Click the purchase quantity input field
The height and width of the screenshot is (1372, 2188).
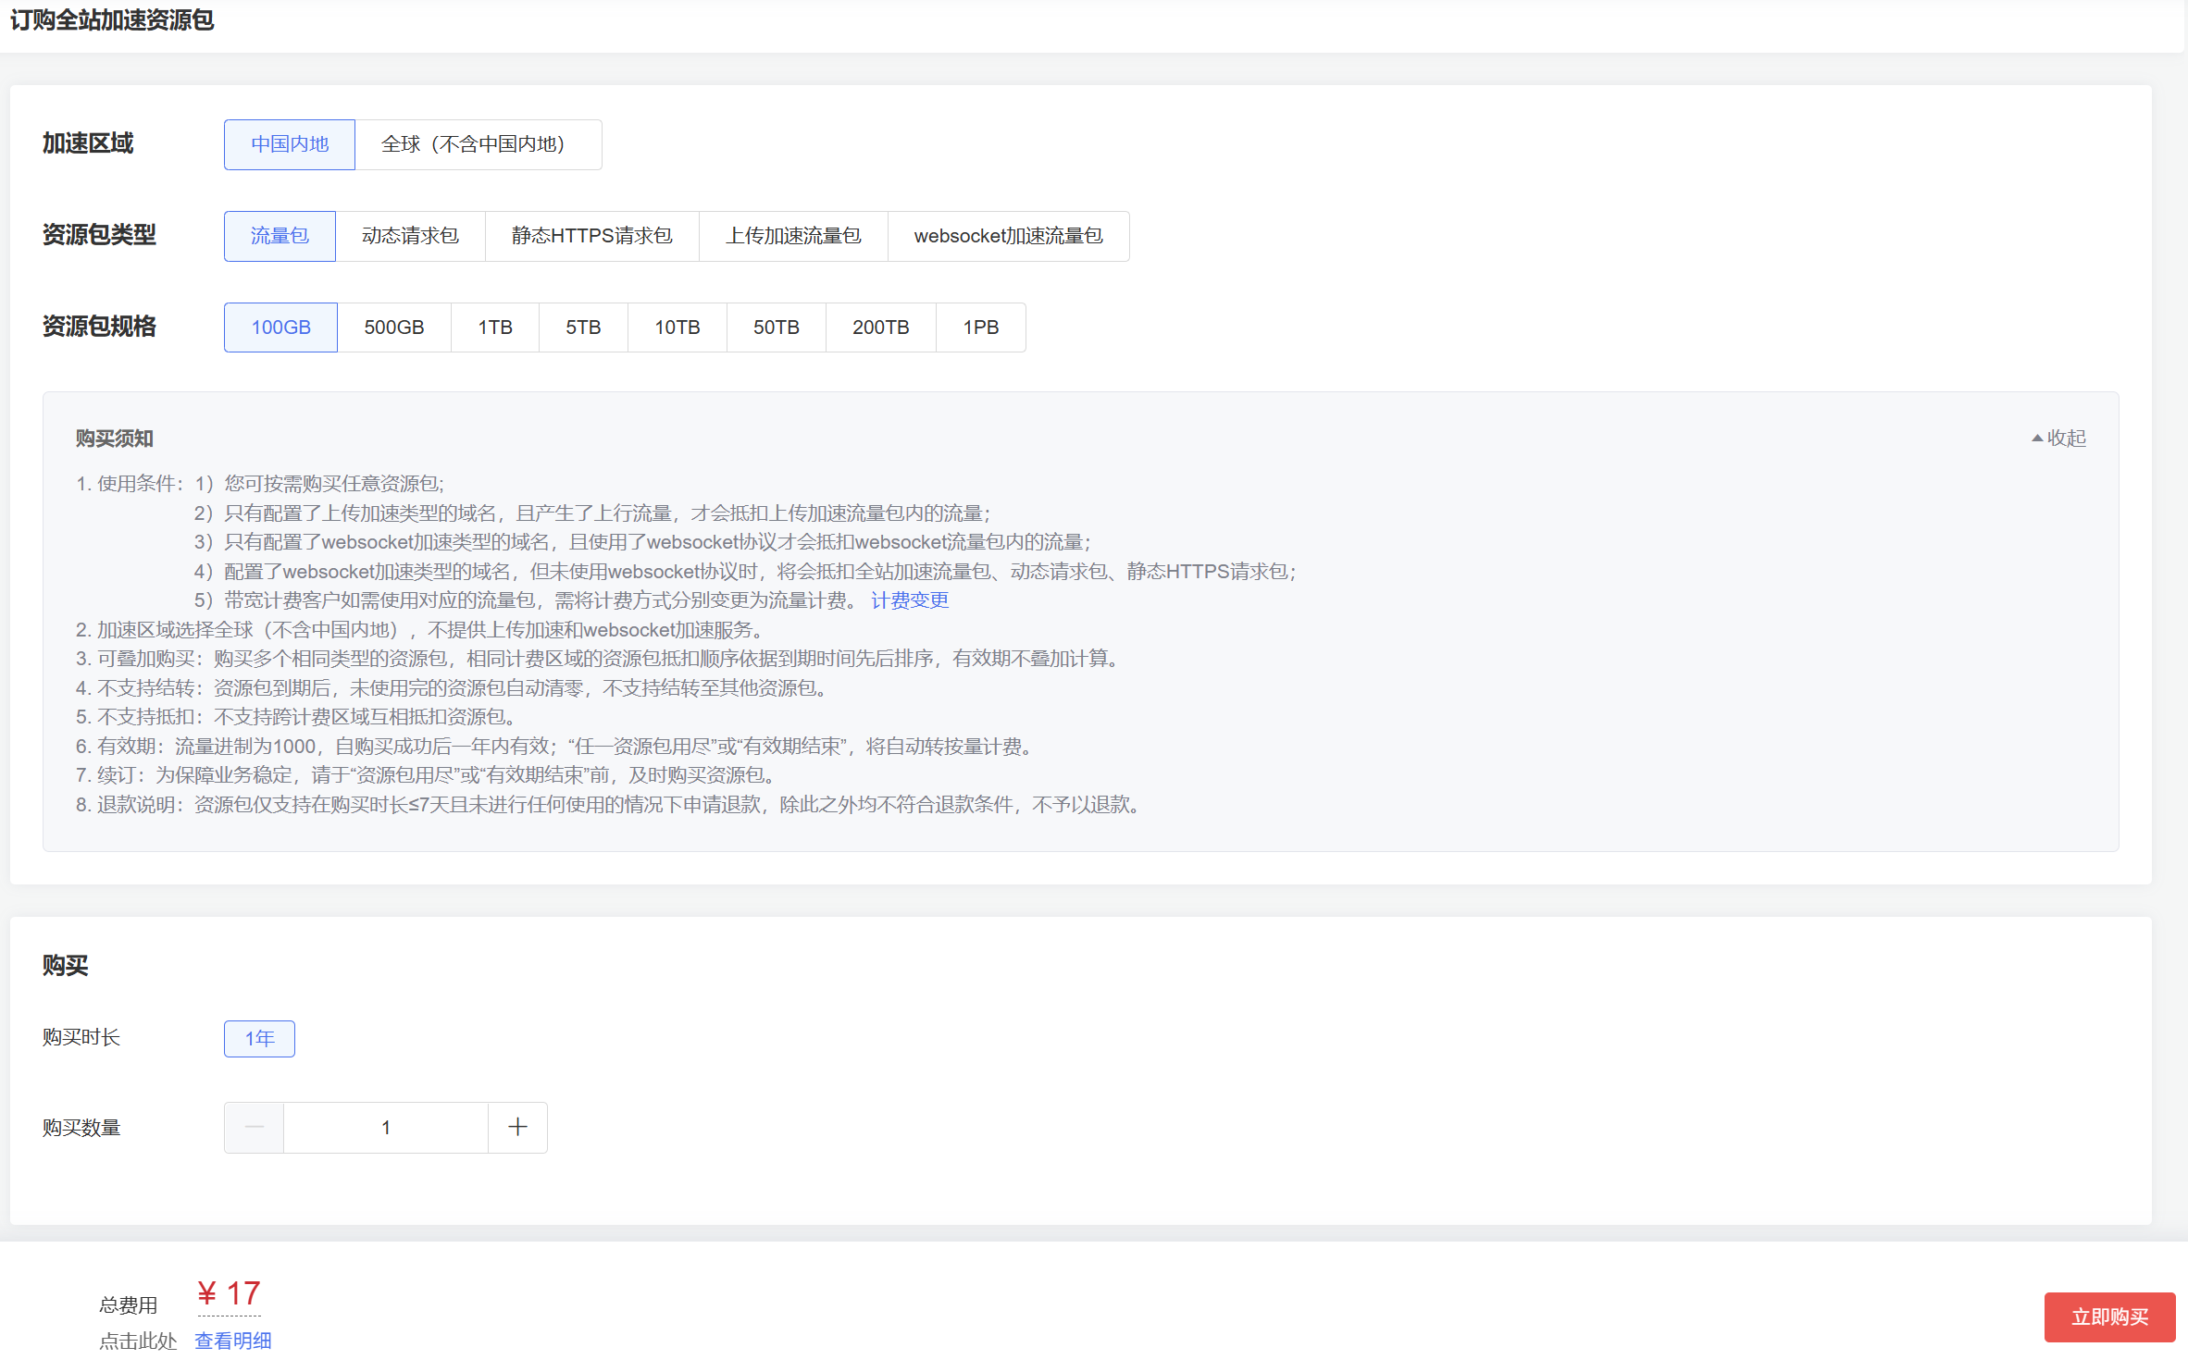(386, 1127)
